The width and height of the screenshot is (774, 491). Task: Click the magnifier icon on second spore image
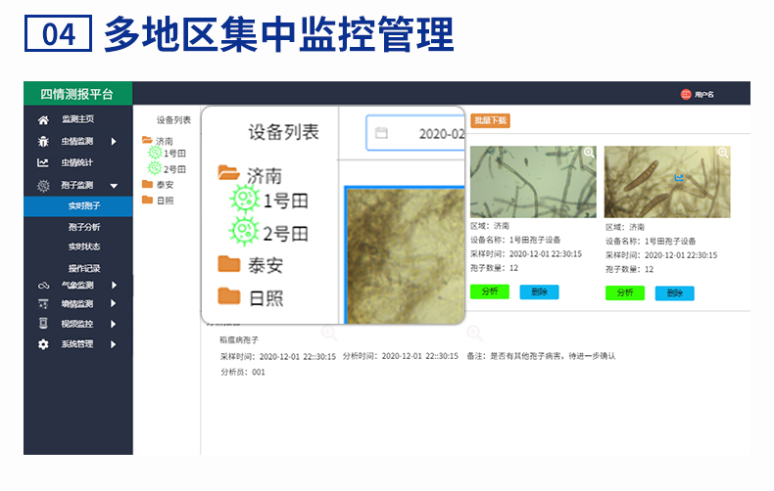723,154
